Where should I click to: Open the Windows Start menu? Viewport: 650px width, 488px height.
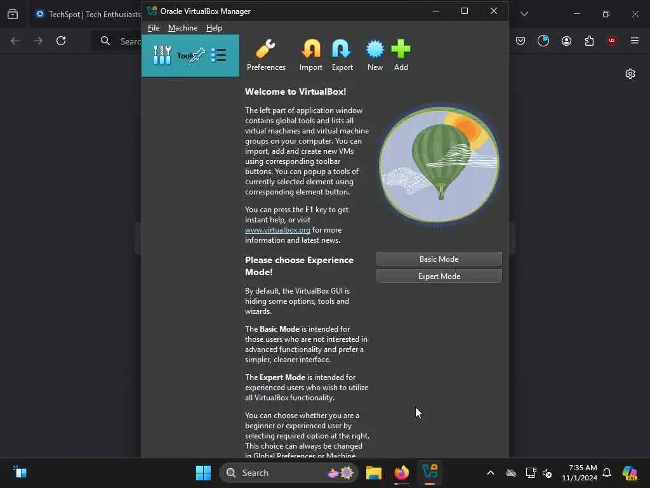click(x=203, y=473)
